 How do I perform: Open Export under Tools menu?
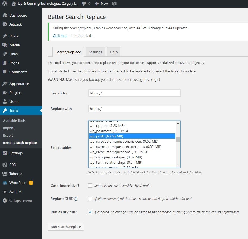click(x=8, y=136)
